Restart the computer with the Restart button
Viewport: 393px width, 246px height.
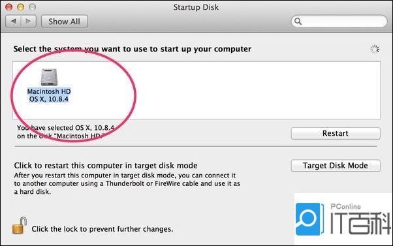click(336, 133)
